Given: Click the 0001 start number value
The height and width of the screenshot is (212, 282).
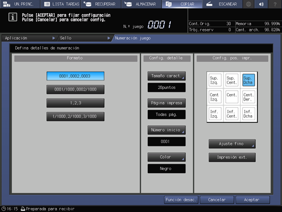Looking at the screenshot, I should (166, 142).
